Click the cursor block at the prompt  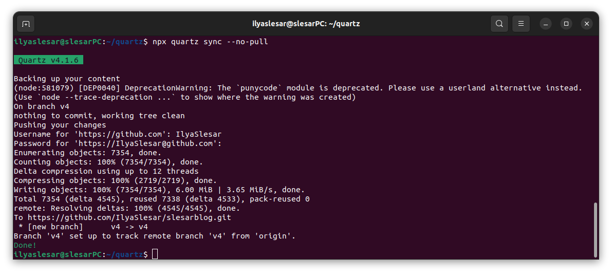pos(155,254)
